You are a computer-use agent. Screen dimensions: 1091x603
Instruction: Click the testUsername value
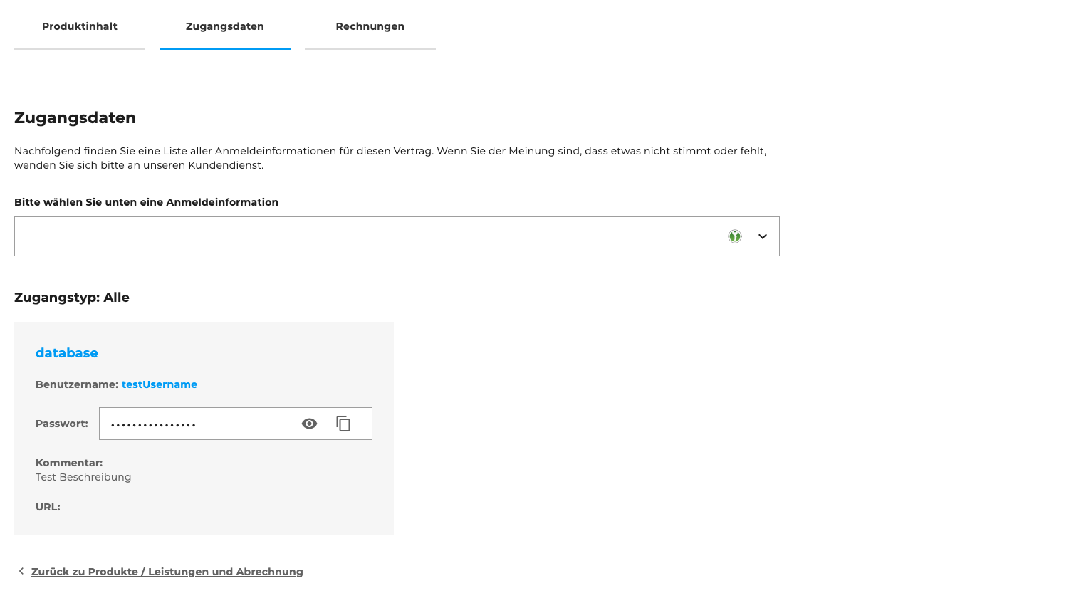pos(160,384)
